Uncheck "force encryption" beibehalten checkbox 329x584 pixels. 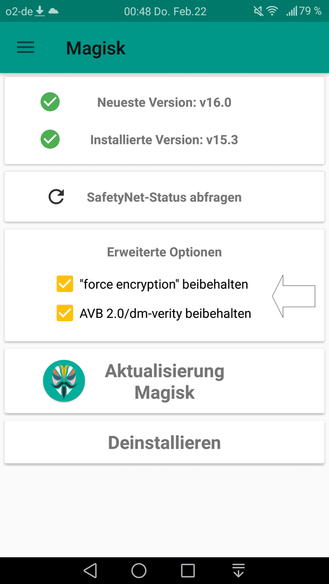tap(65, 284)
